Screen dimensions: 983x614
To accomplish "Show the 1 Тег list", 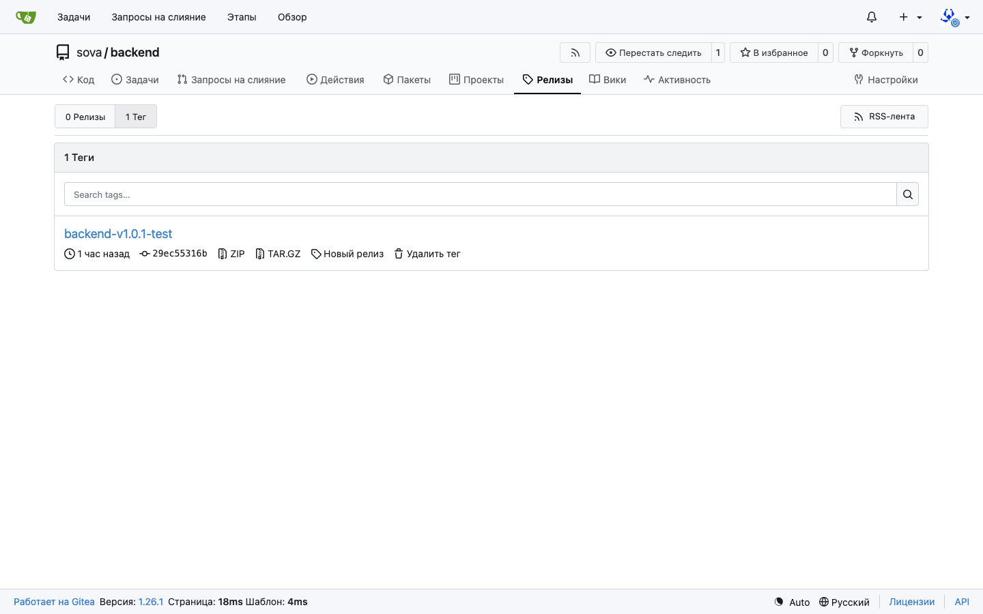I will tap(136, 117).
